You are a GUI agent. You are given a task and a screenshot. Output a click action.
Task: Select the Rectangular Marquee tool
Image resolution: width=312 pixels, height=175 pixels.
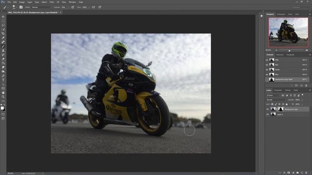pos(3,21)
